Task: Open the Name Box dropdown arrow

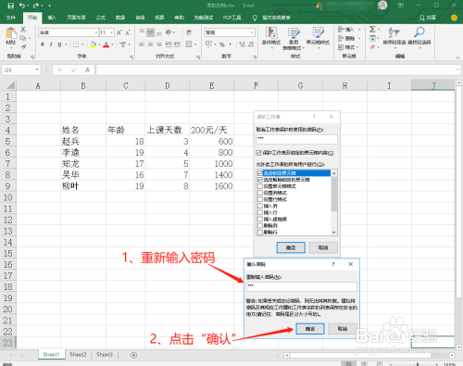Action: (37, 69)
